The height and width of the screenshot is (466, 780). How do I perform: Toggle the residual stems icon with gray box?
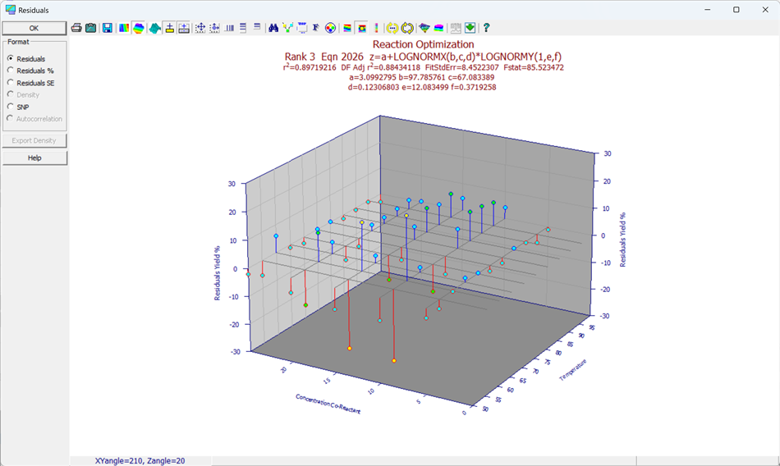(184, 28)
